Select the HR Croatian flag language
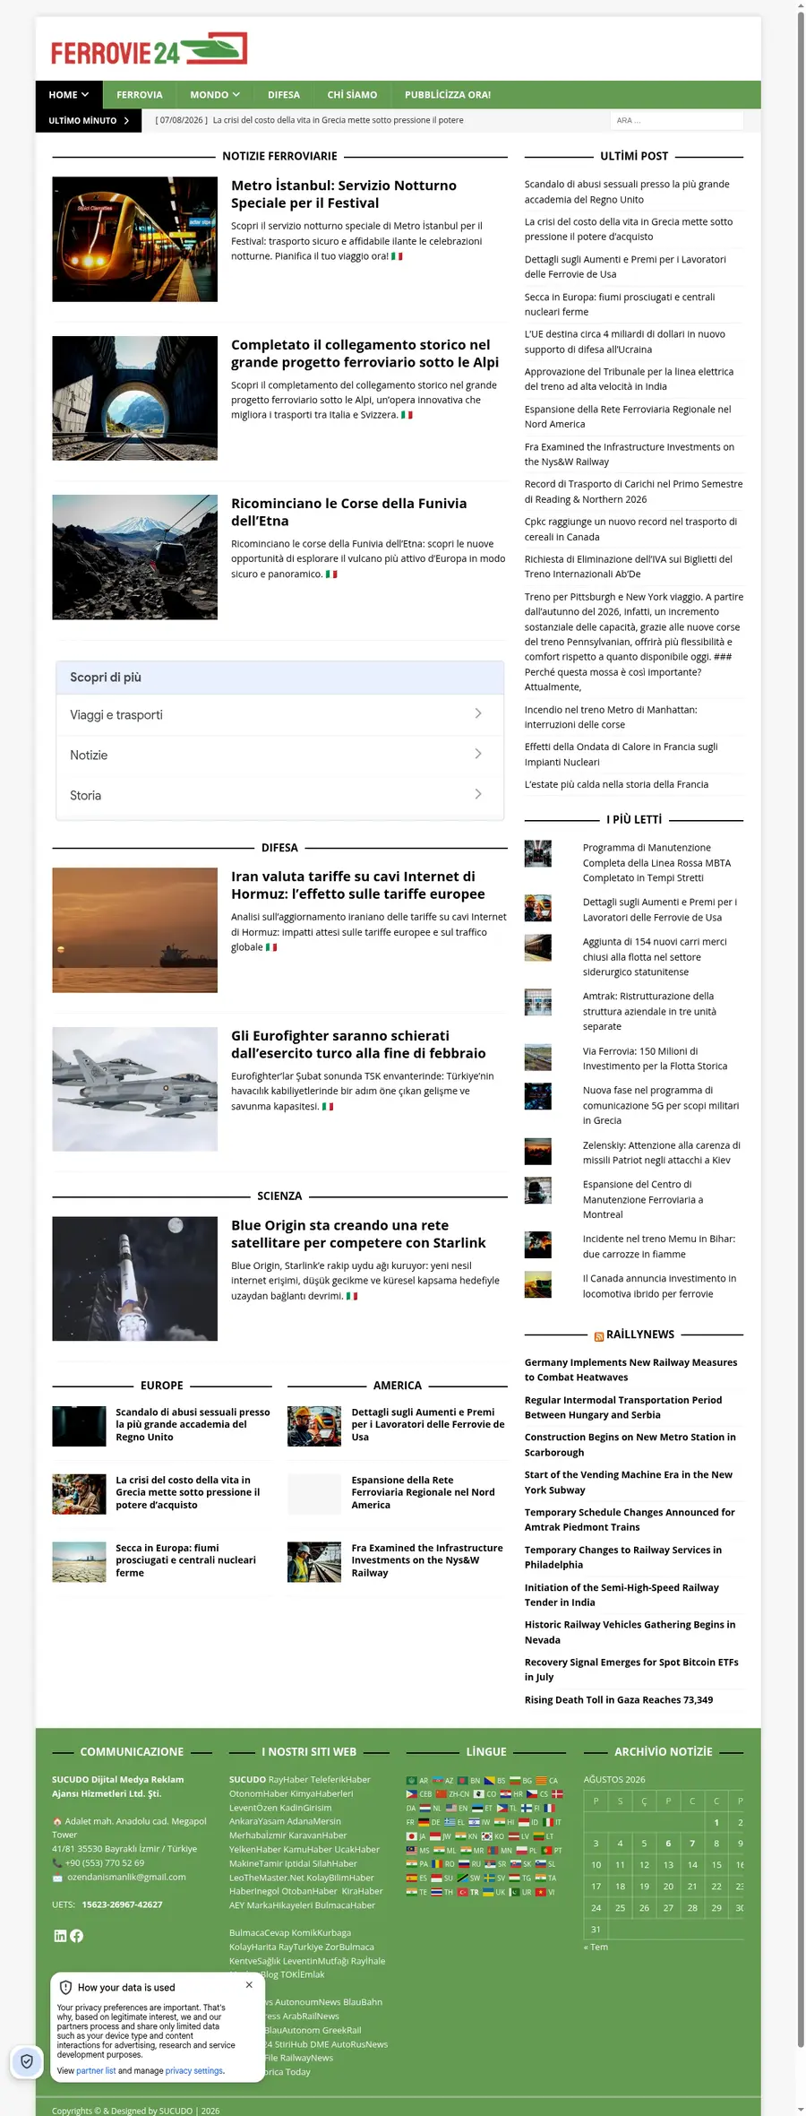The width and height of the screenshot is (806, 2116). 511,1794
